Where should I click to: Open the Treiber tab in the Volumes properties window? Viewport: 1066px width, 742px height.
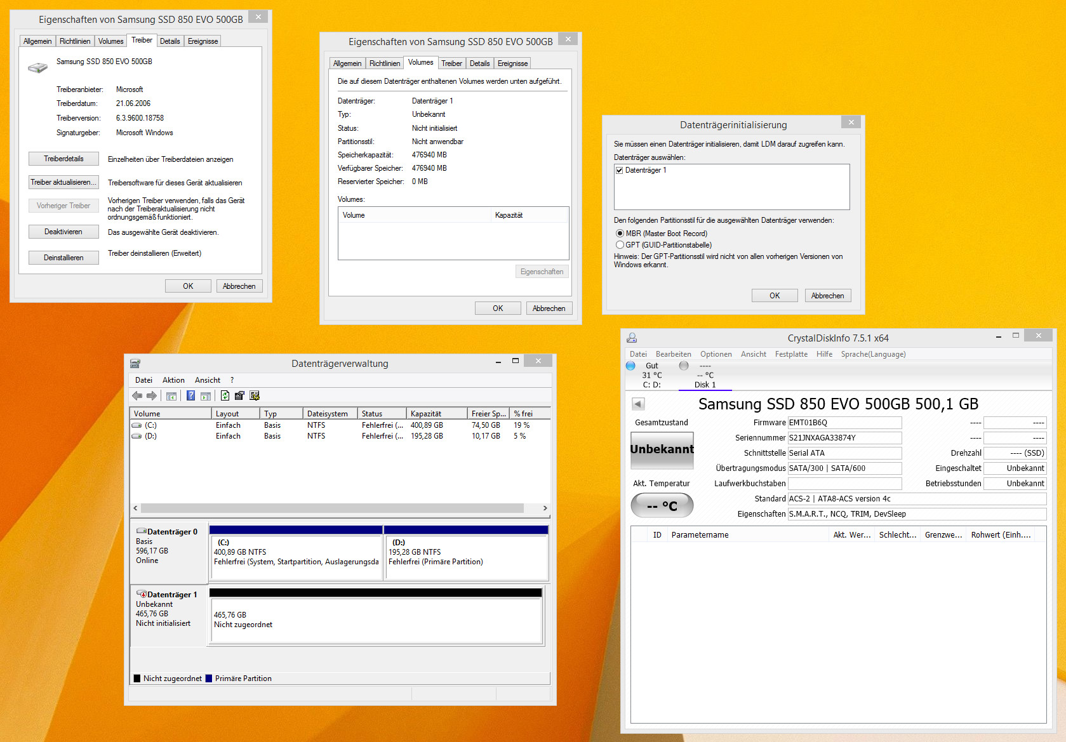click(451, 63)
